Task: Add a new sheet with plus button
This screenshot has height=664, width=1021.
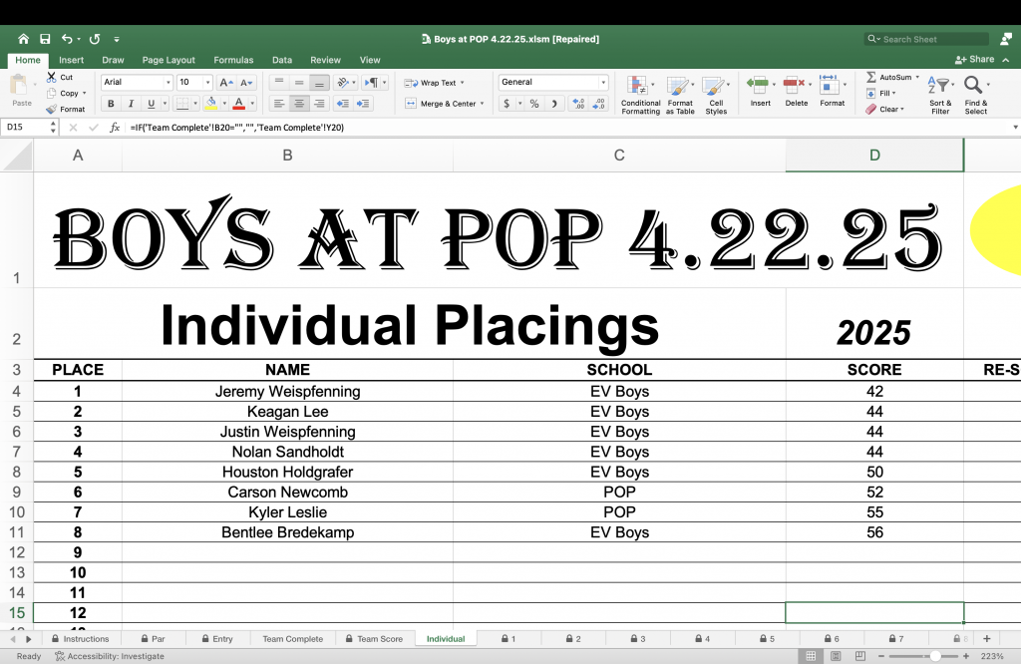Action: [986, 639]
